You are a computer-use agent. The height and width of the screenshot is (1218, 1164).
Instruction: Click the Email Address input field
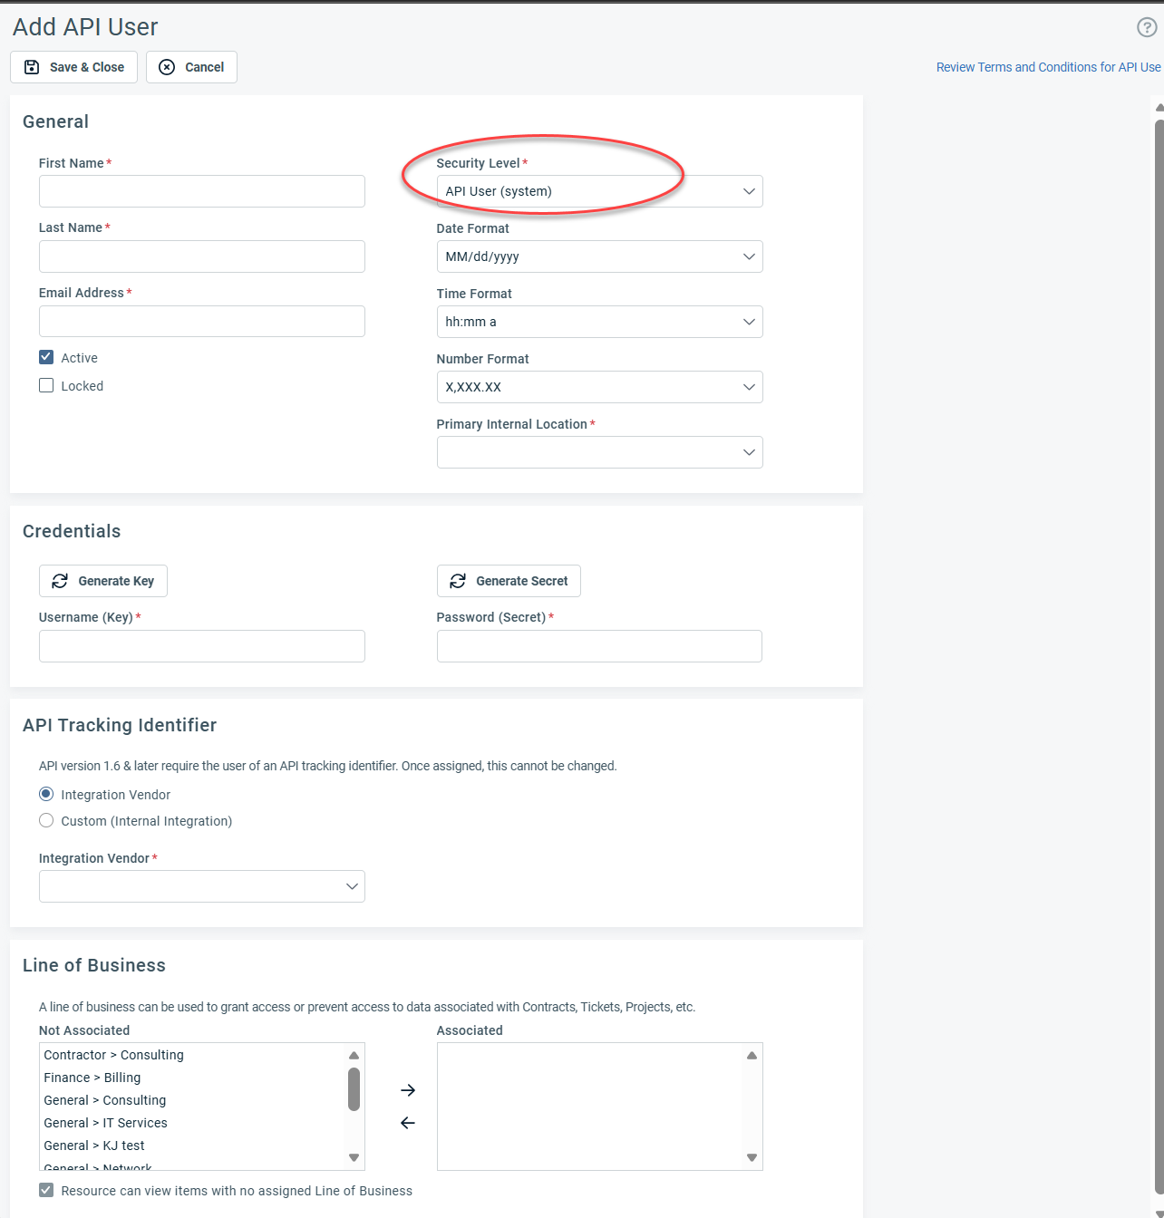click(201, 322)
